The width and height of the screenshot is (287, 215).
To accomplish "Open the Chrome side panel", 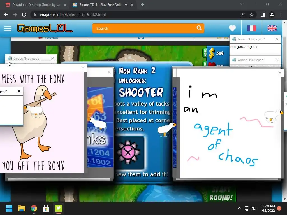I will coord(263,15).
